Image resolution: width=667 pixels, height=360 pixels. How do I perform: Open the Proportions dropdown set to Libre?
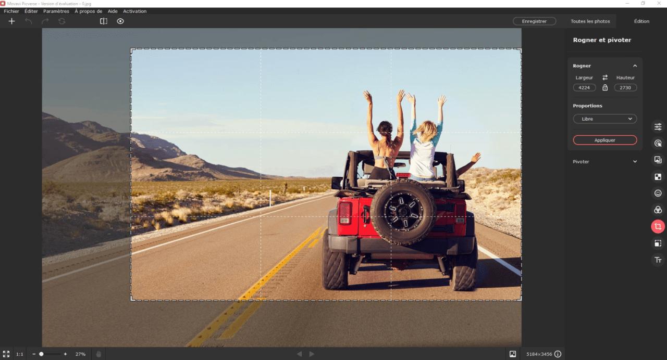[604, 119]
